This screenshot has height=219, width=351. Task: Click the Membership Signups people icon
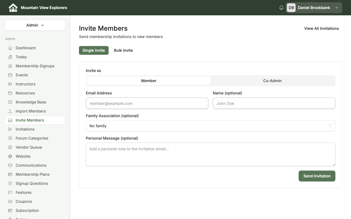[10, 66]
